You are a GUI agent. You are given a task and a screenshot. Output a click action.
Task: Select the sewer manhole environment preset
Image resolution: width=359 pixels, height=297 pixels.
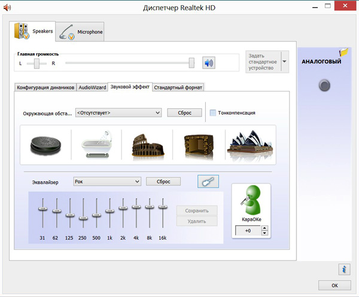[x=46, y=145]
